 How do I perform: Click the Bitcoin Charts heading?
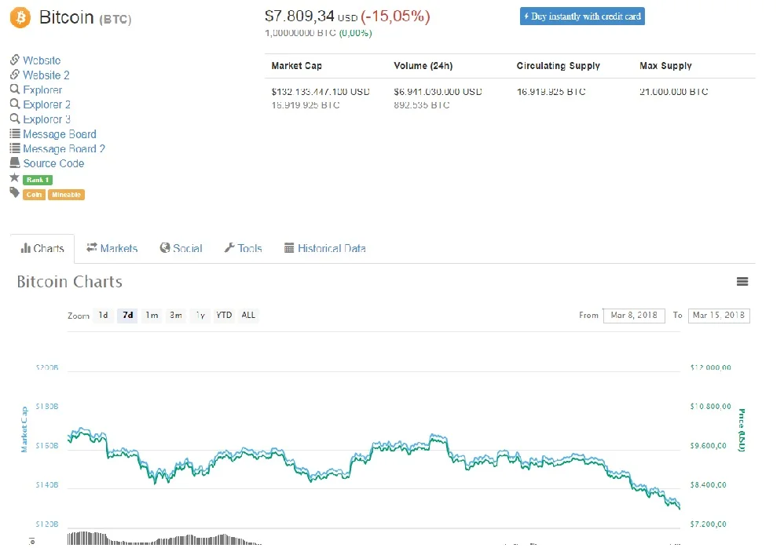click(69, 282)
